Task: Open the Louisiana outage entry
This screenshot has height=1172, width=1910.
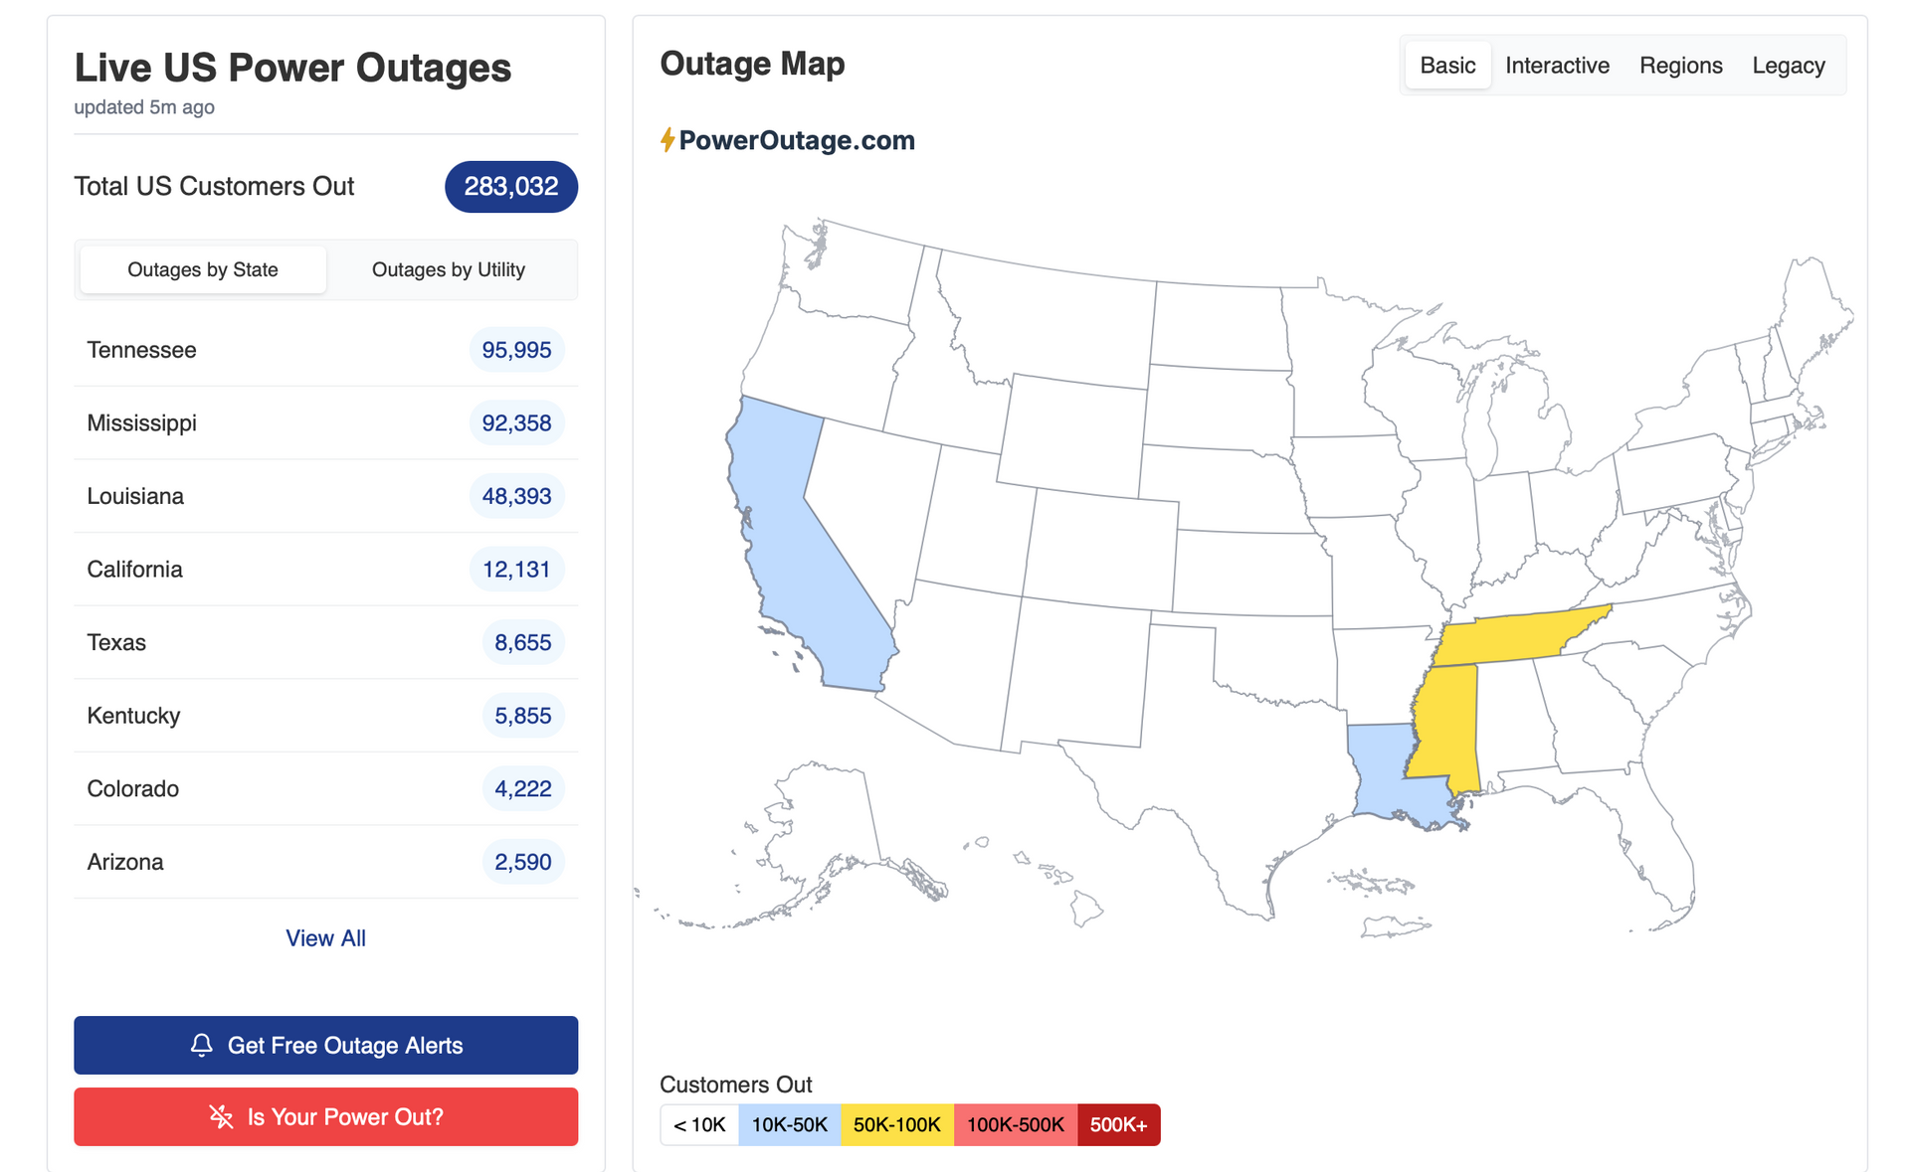Action: point(135,496)
